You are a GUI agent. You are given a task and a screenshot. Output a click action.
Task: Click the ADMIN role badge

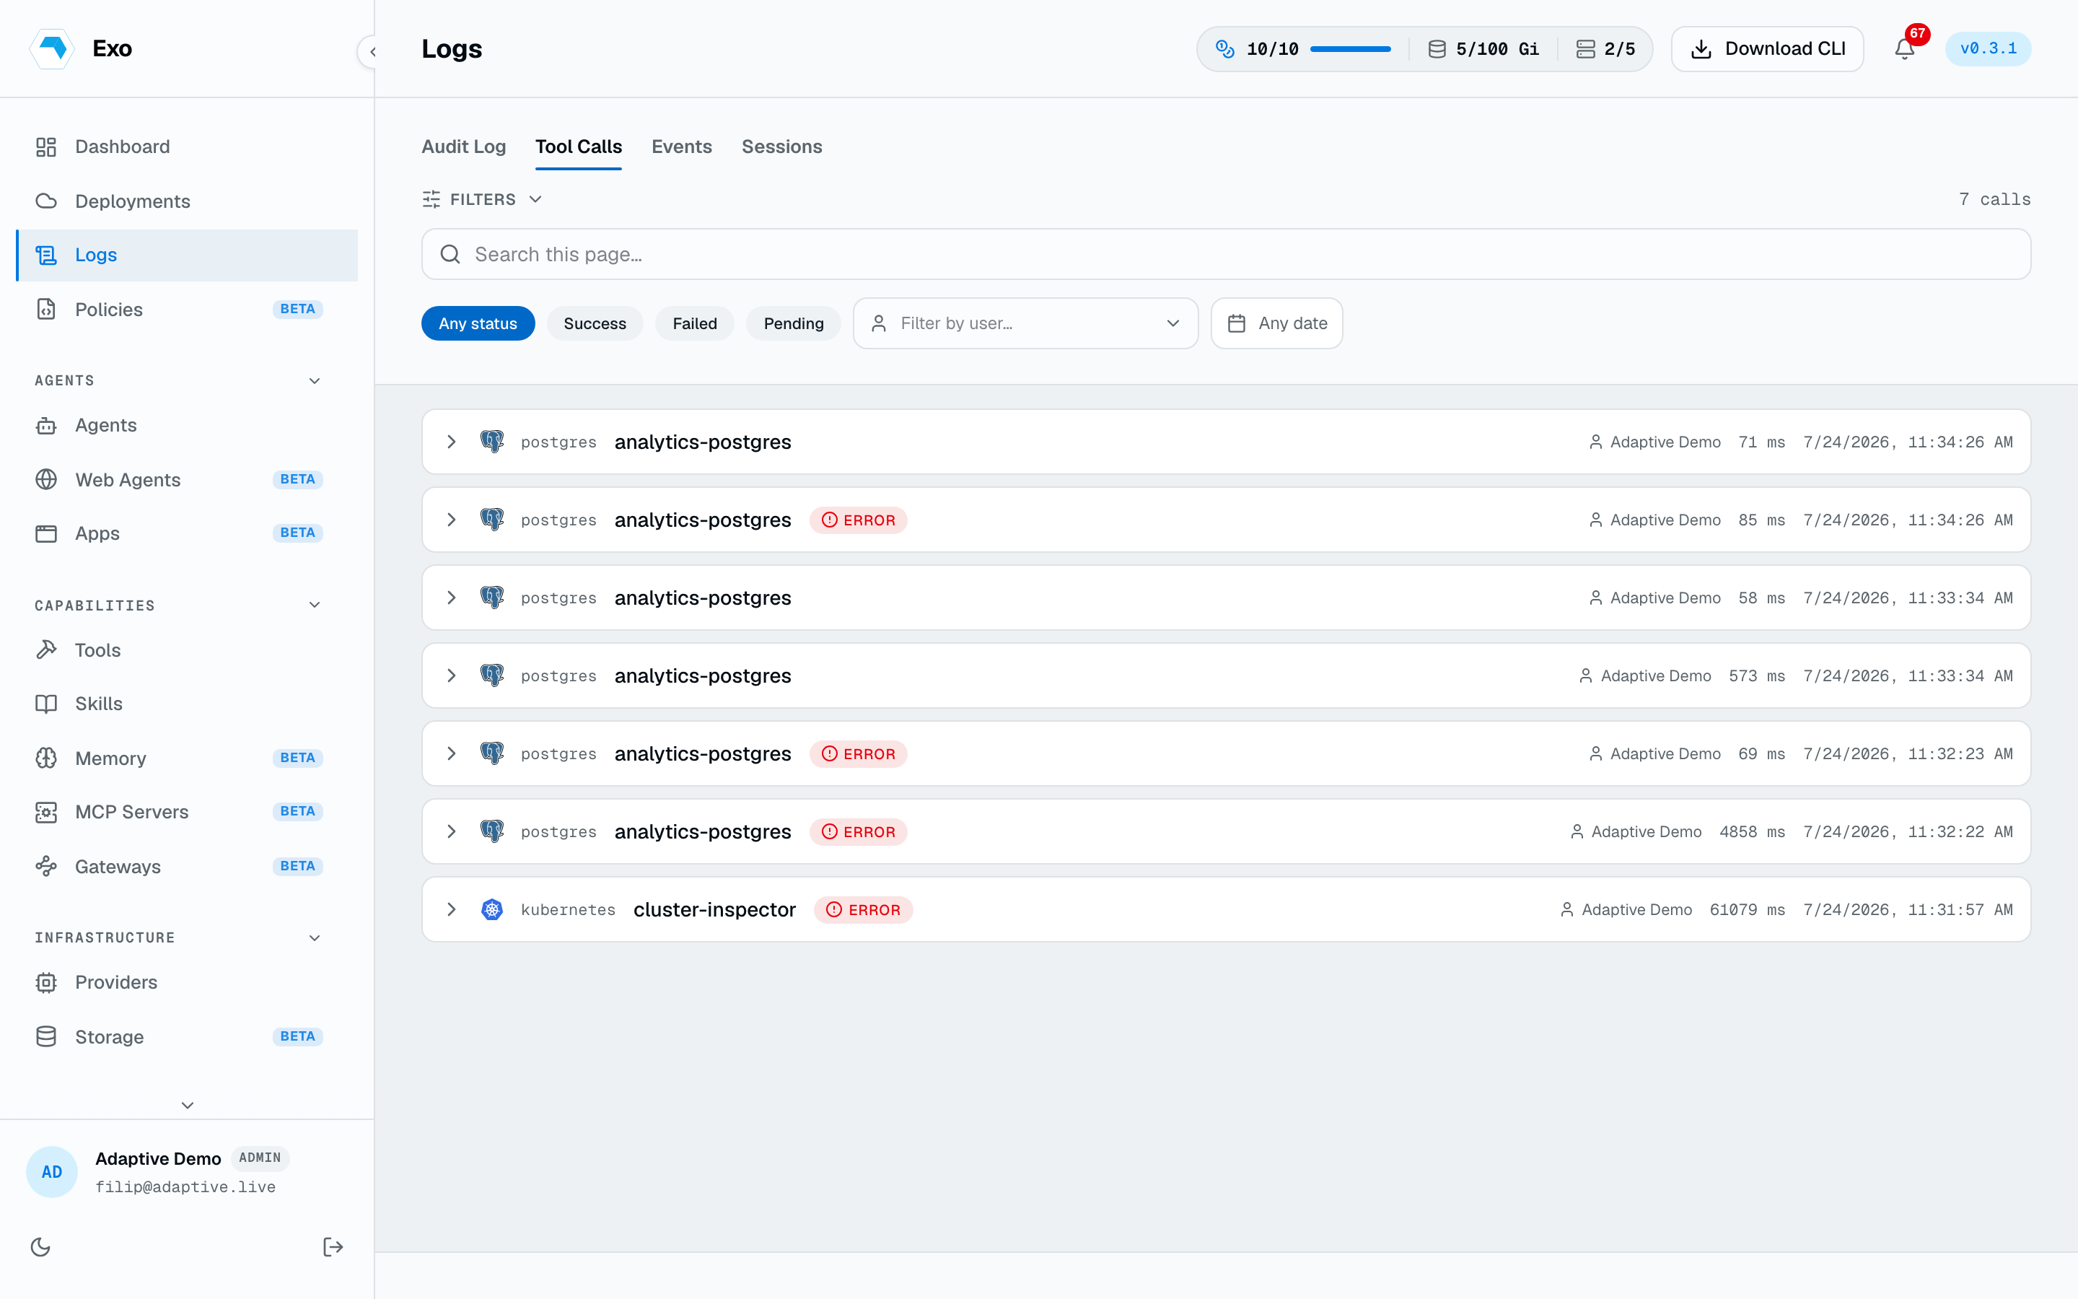(260, 1158)
